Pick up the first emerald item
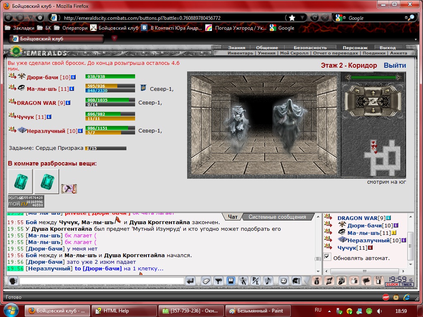Image resolution: width=423 pixels, height=317 pixels. click(20, 182)
